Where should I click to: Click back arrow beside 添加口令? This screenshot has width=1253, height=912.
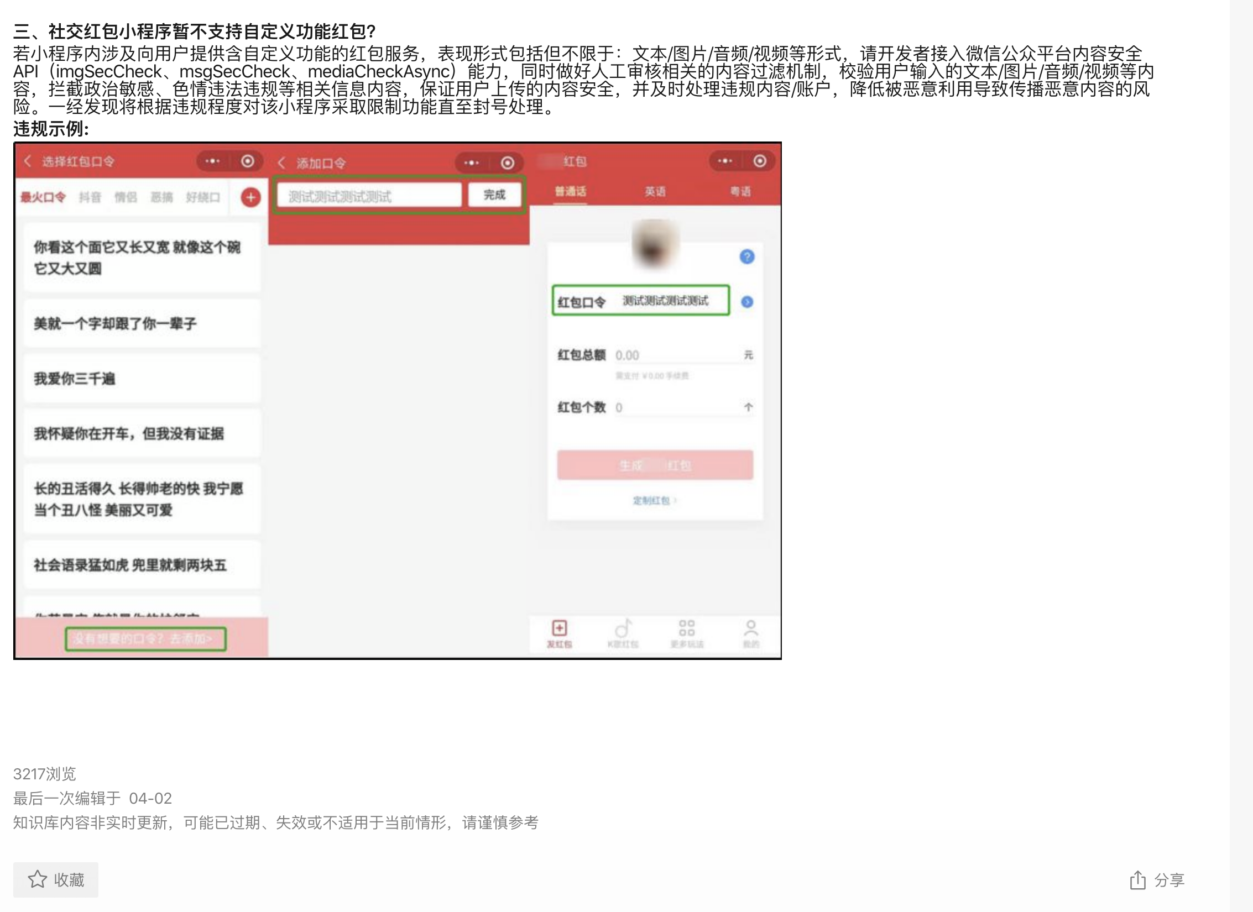pyautogui.click(x=281, y=163)
